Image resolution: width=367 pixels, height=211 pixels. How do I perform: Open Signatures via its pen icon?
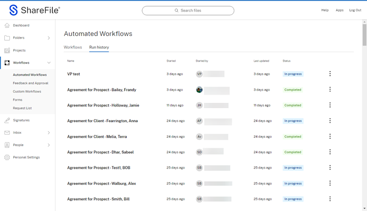[7, 120]
